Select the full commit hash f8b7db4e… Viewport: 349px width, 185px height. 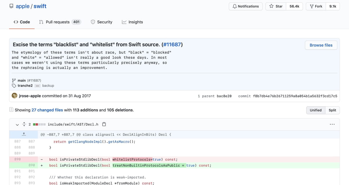[295, 96]
